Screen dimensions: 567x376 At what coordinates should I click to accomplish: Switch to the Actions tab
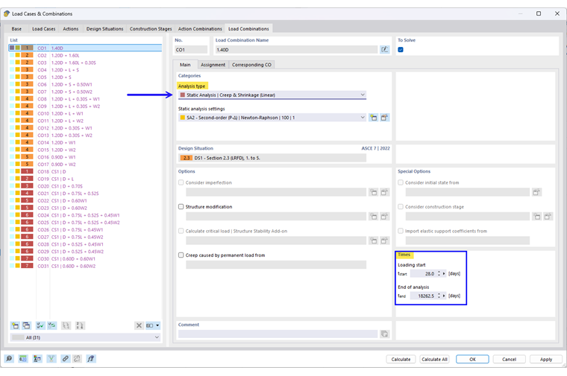click(x=71, y=29)
